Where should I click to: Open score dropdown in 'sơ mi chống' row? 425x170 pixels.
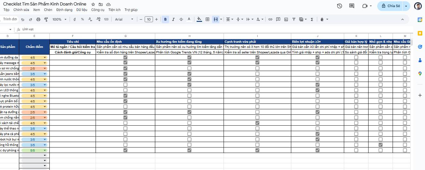[45, 68]
